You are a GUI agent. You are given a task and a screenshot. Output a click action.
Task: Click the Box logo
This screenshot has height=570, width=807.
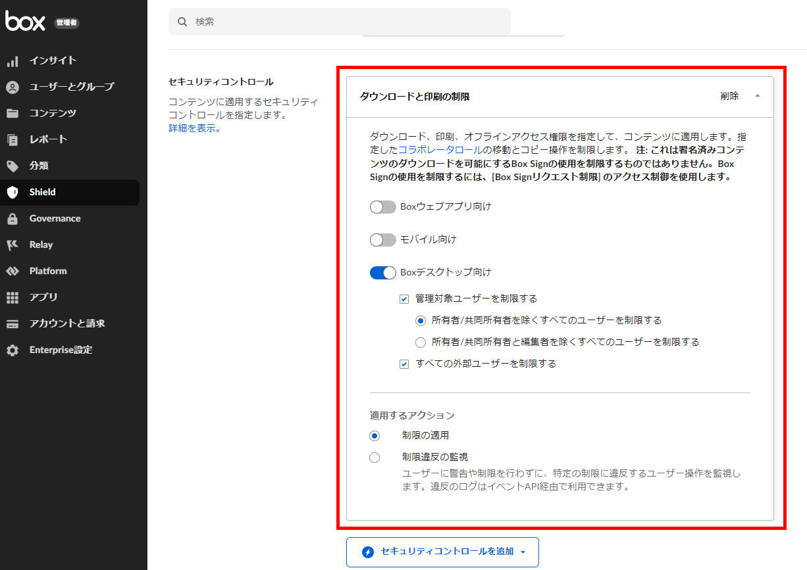[x=25, y=21]
